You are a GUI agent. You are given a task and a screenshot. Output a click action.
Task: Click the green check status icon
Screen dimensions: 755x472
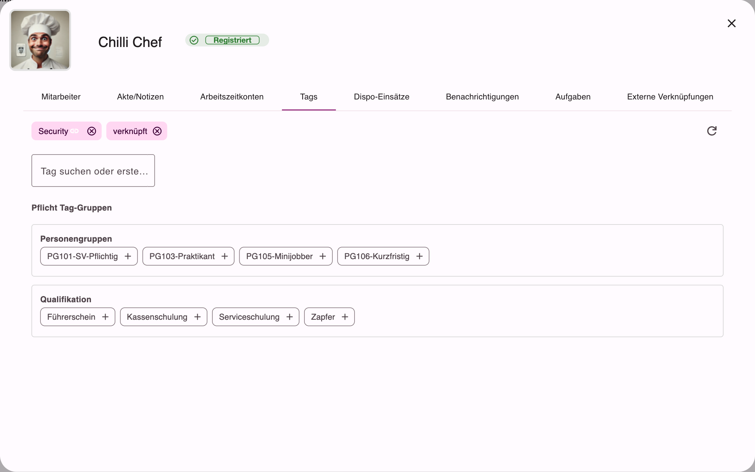(194, 40)
